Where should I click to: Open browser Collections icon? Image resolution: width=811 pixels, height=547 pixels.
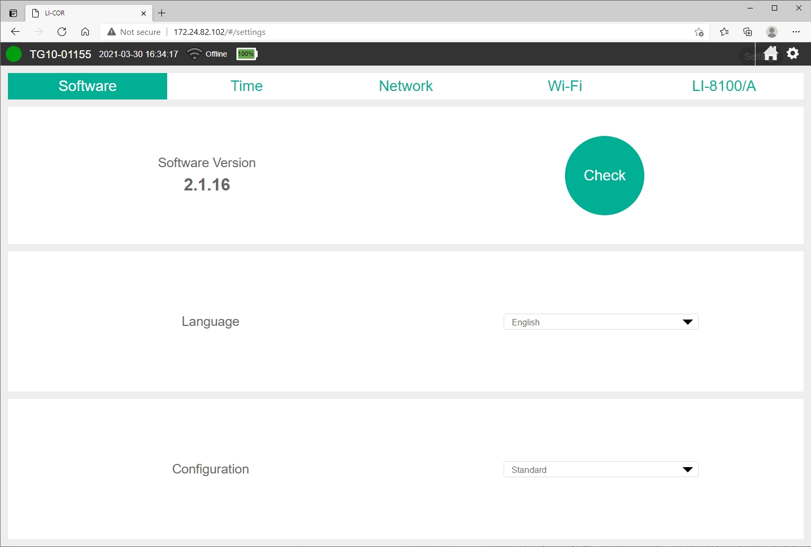pyautogui.click(x=748, y=32)
